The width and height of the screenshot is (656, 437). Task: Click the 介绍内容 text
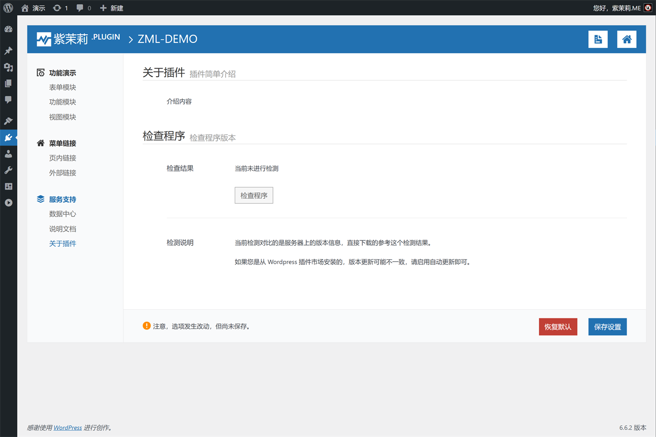pos(179,101)
